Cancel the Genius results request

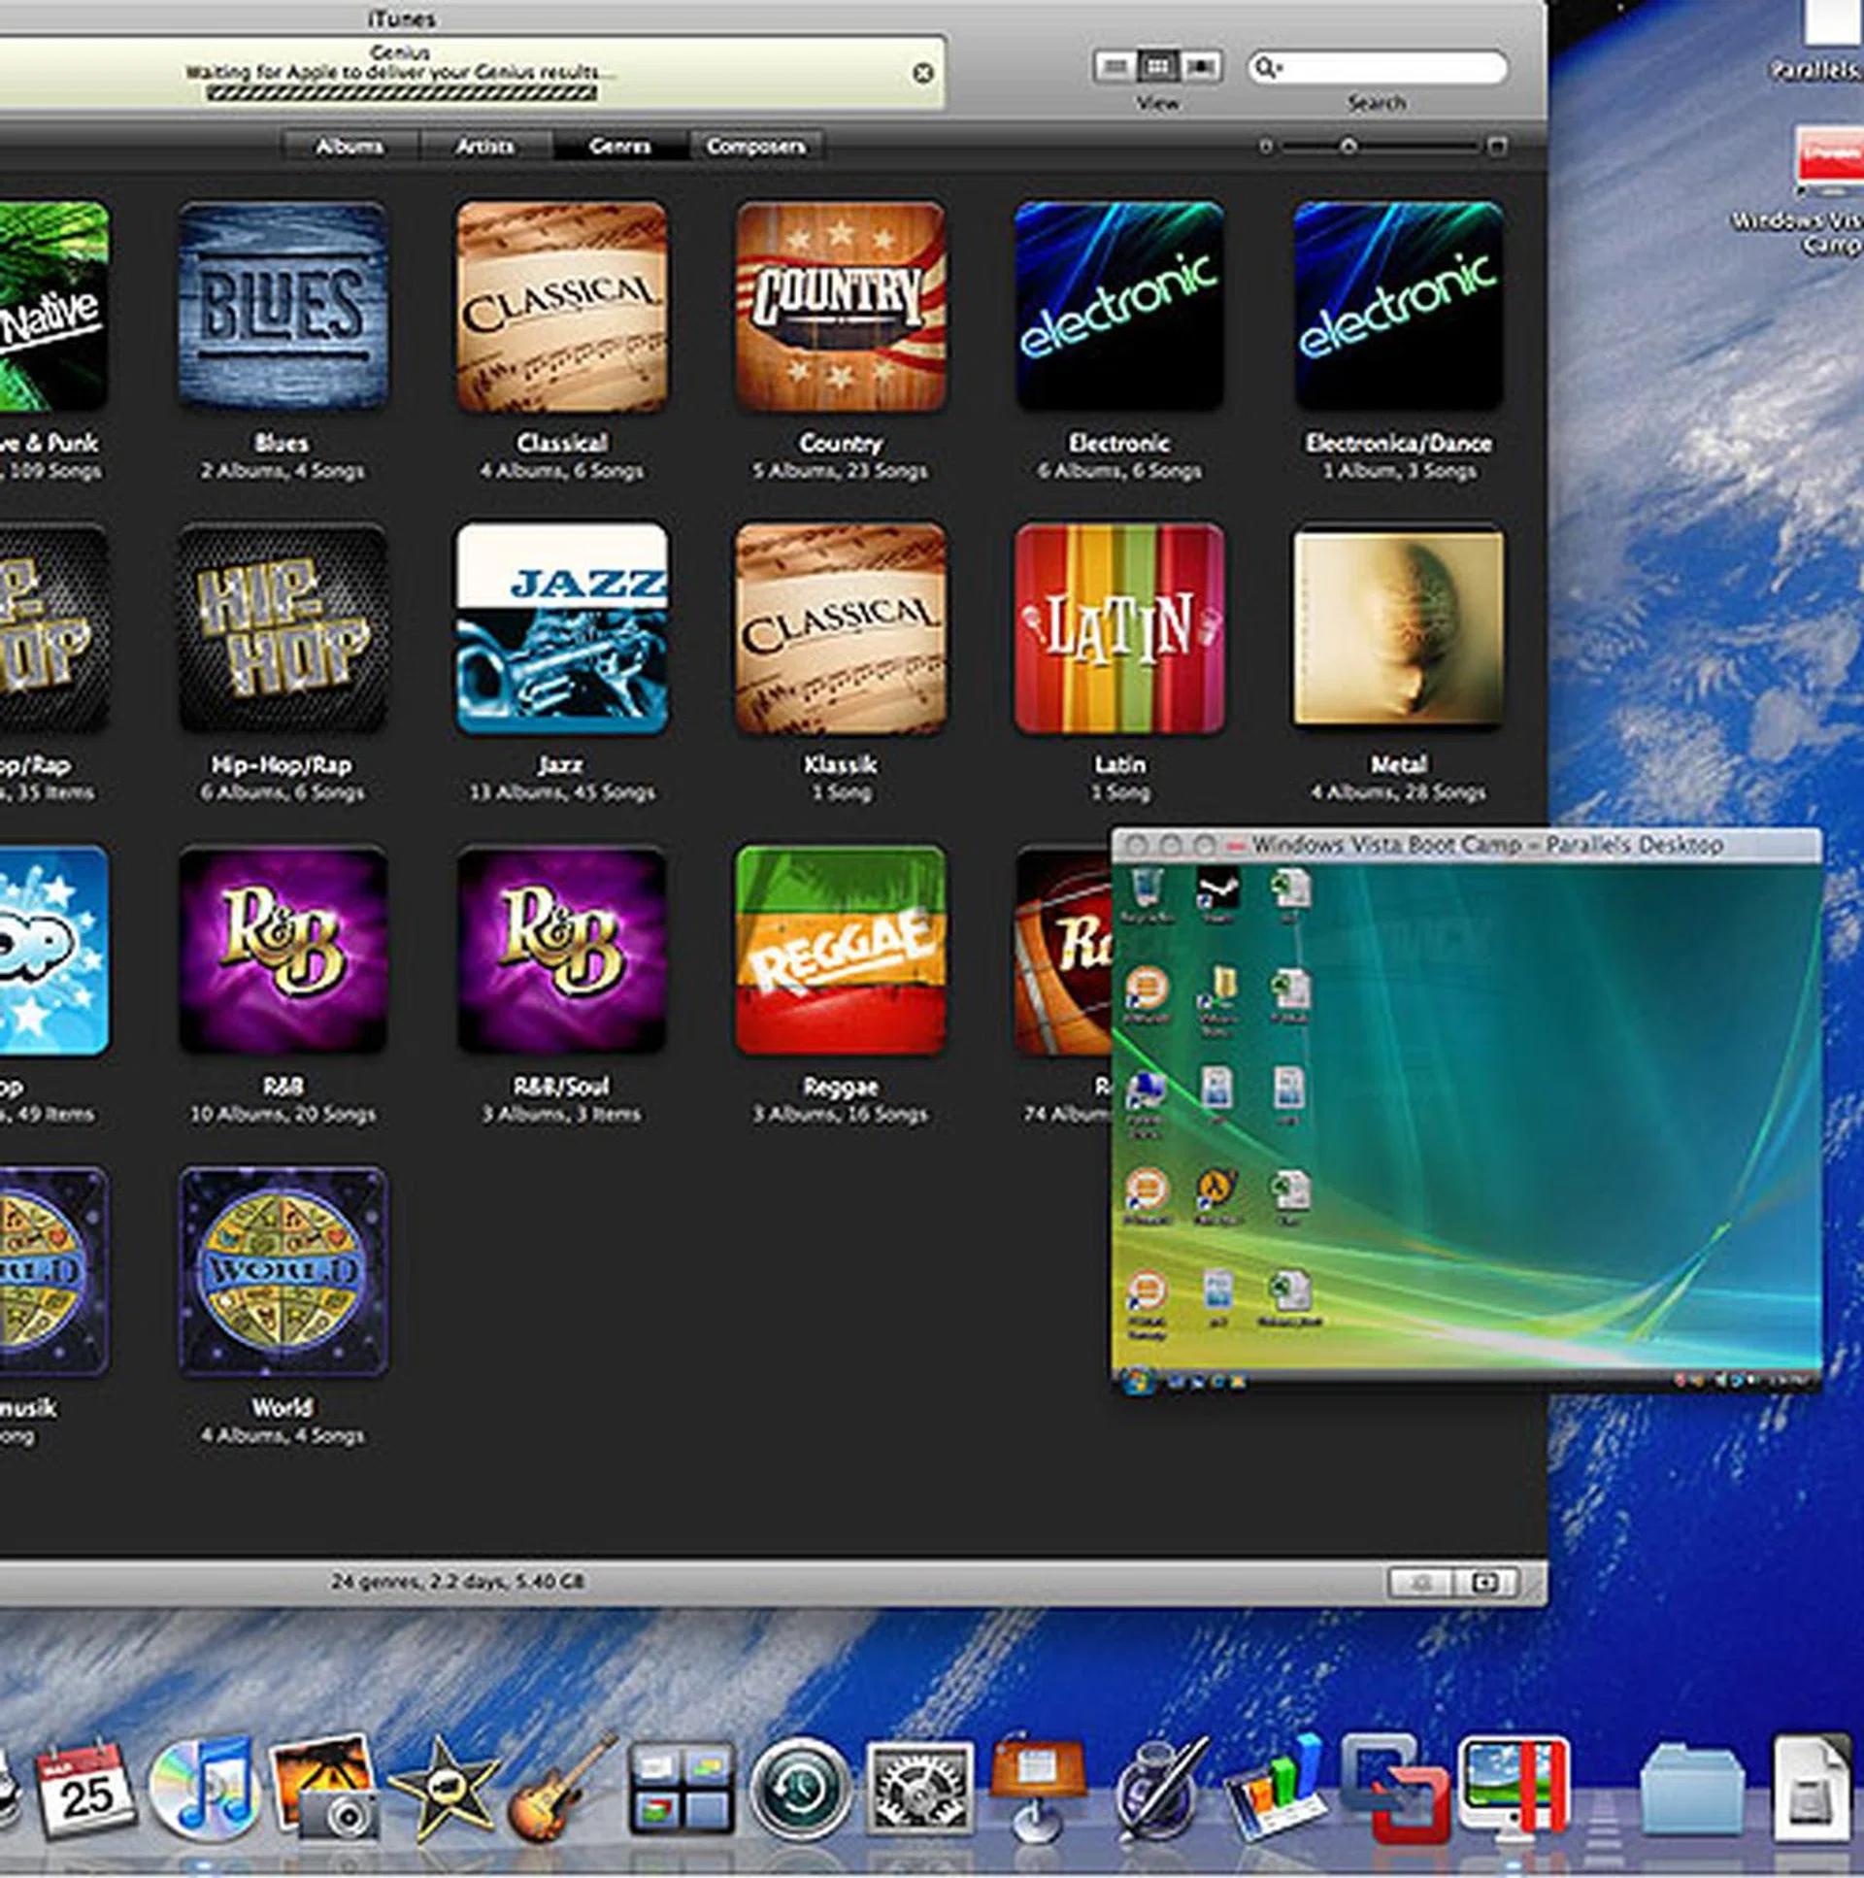922,73
